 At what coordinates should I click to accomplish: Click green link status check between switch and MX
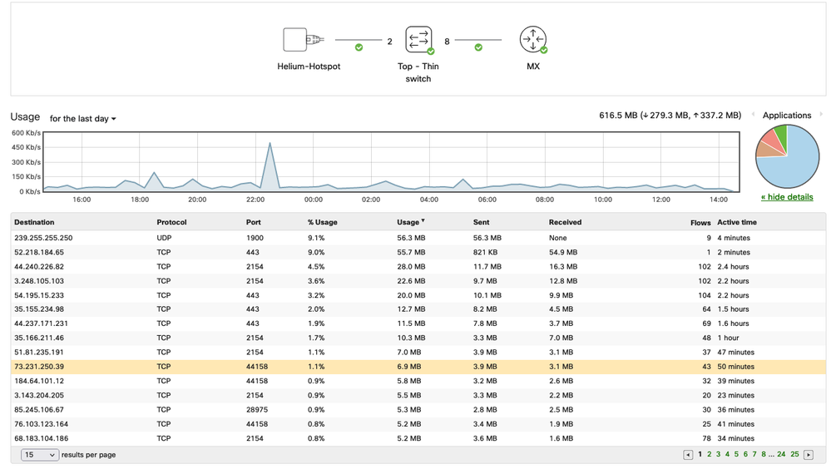click(478, 47)
